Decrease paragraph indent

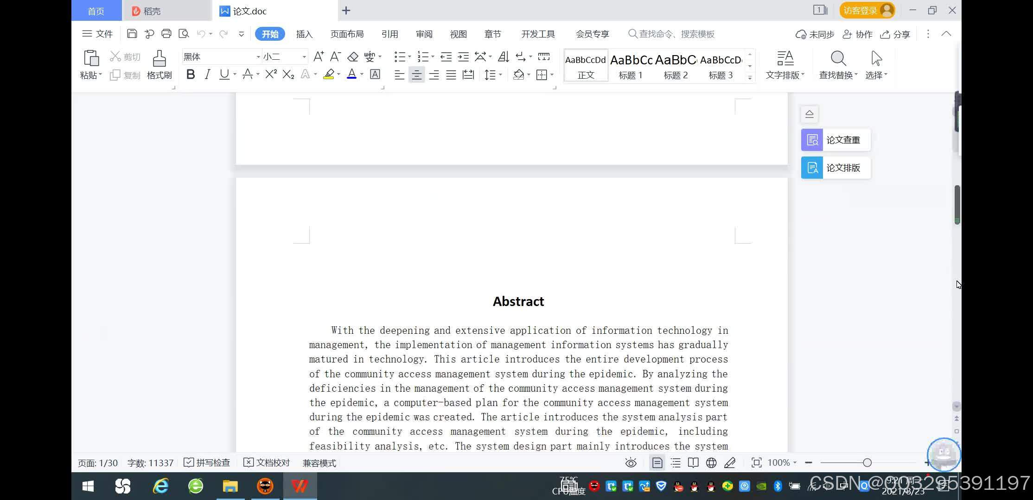[x=446, y=56]
